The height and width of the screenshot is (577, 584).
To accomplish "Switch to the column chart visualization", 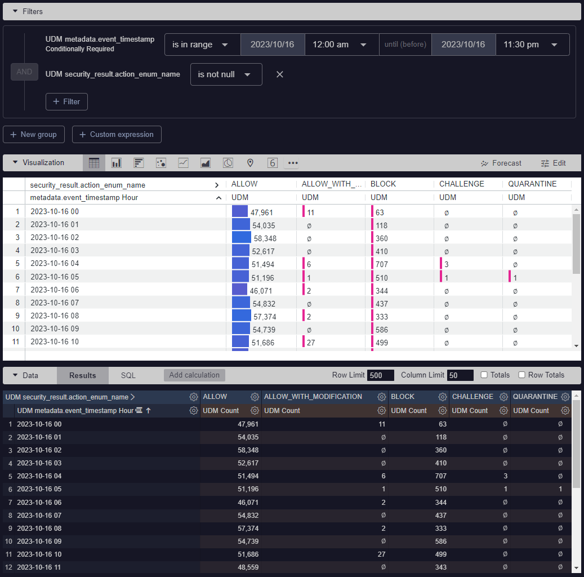I will click(x=116, y=163).
